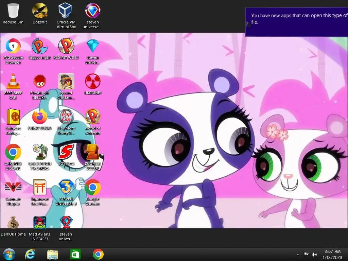Viewport: 348px width, 261px height.
Task: Select the 'Play More' PopCap icon
Action: pyautogui.click(x=66, y=122)
